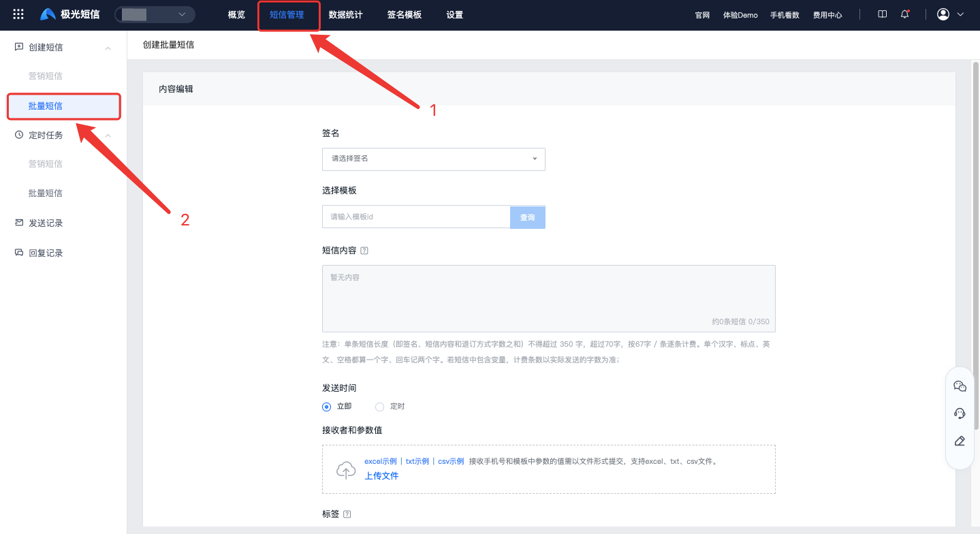This screenshot has width=980, height=534.
Task: Open the 请选择签名 dropdown
Action: [433, 159]
